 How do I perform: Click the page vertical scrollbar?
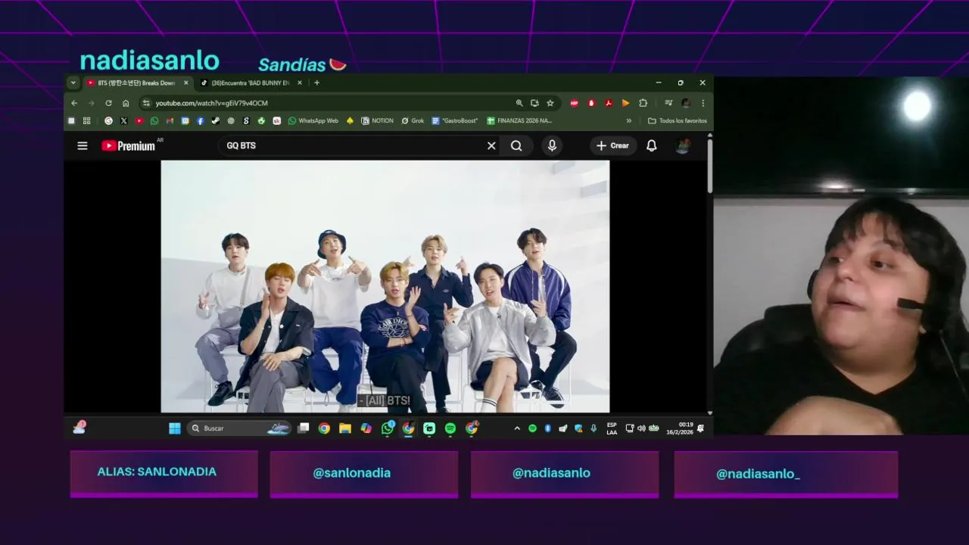(x=709, y=165)
